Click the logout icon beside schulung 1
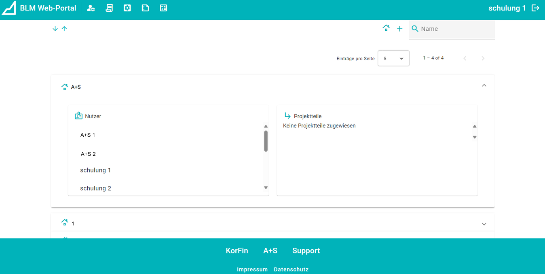The image size is (545, 274). pyautogui.click(x=535, y=8)
